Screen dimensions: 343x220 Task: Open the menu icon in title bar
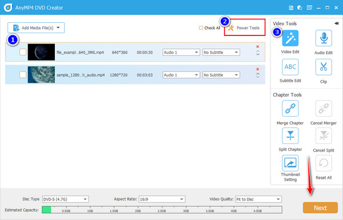(x=309, y=8)
